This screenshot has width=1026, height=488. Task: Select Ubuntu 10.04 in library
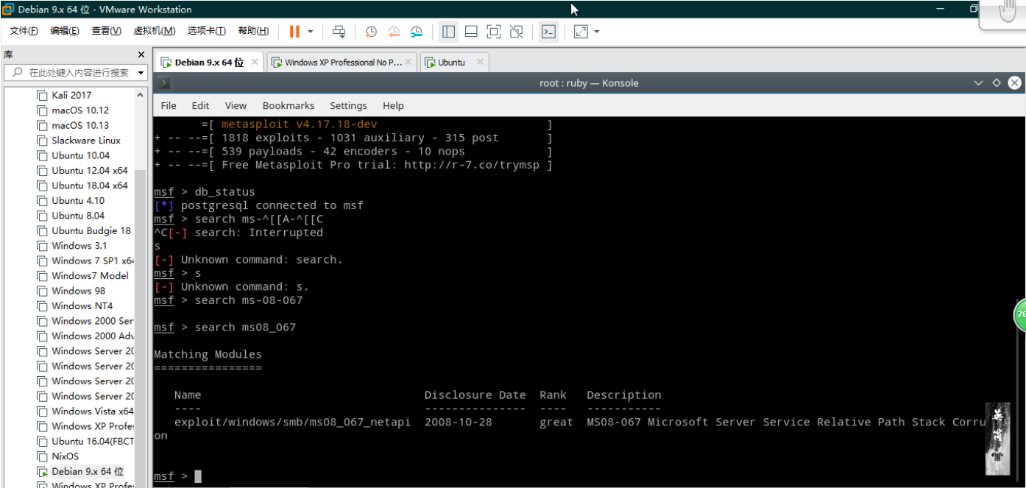[x=80, y=155]
